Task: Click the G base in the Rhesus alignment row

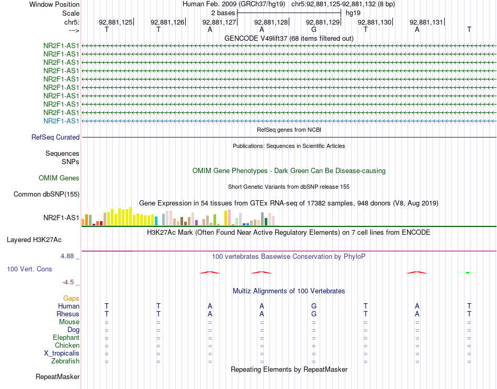Action: click(x=314, y=314)
